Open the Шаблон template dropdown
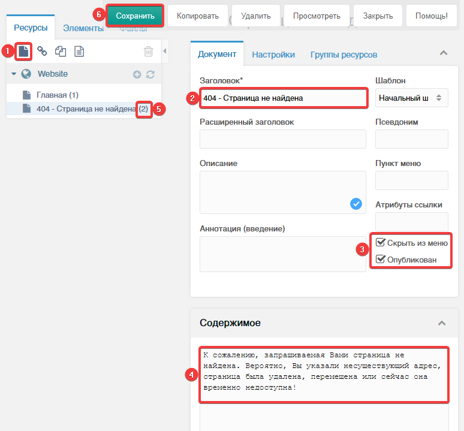 coord(411,98)
